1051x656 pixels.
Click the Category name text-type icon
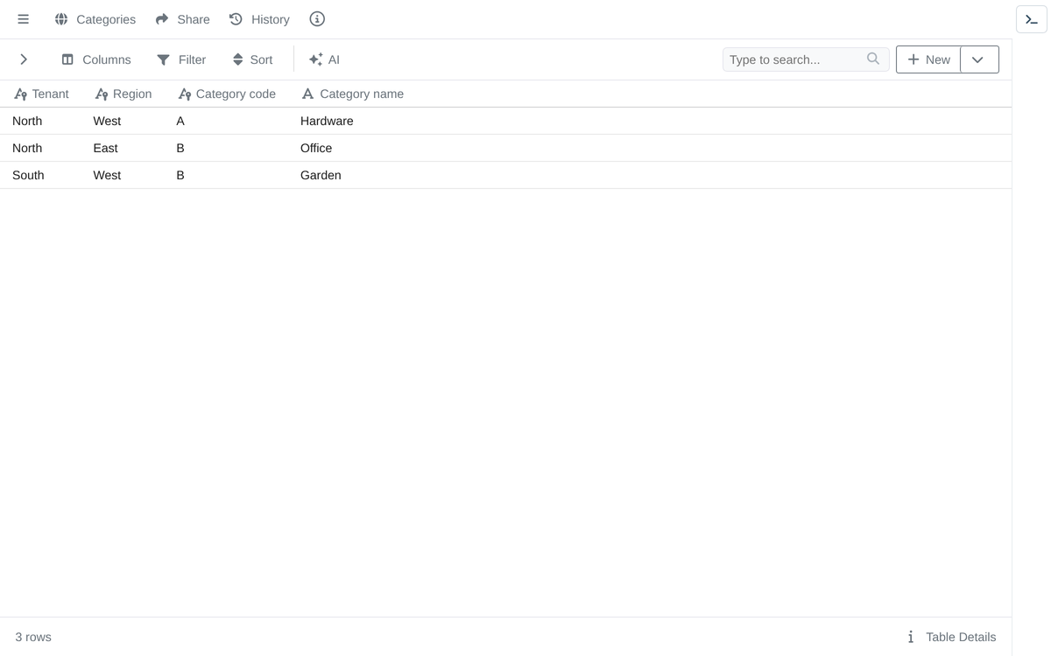pyautogui.click(x=307, y=94)
